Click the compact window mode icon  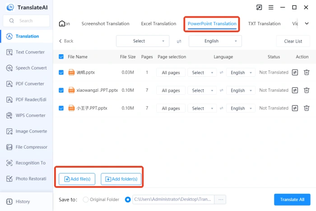pyautogui.click(x=259, y=8)
